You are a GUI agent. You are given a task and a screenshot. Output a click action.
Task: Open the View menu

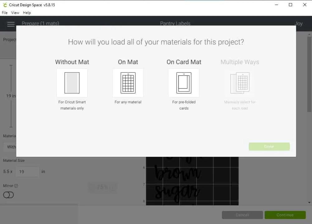(x=15, y=13)
